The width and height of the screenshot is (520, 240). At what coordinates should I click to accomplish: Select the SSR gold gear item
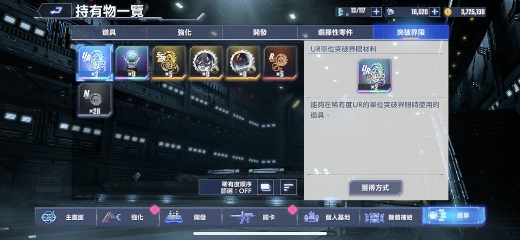pyautogui.click(x=169, y=63)
